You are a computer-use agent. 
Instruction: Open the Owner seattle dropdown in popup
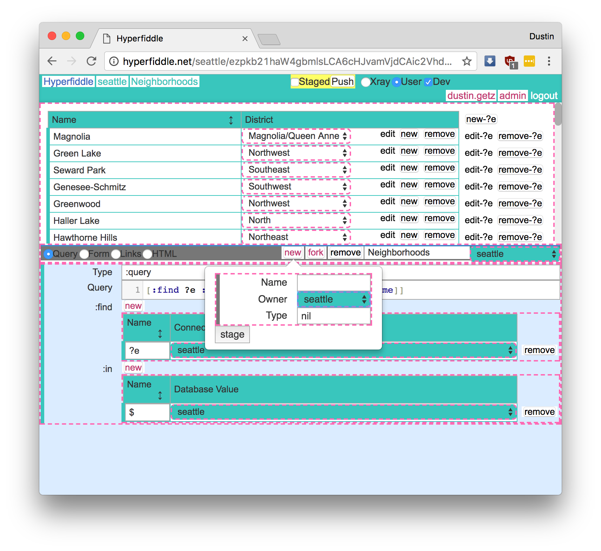[334, 299]
